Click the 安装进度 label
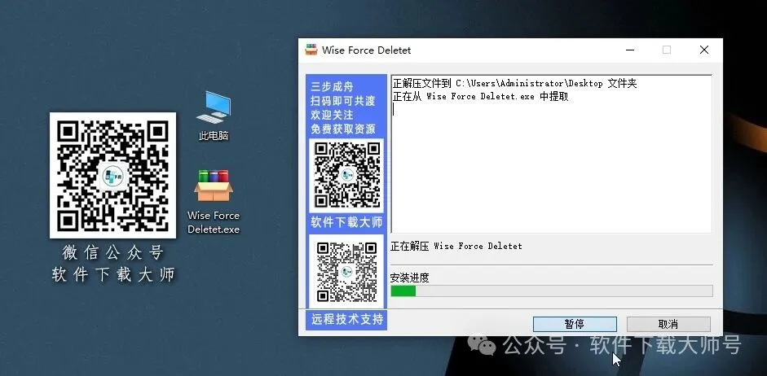Image resolution: width=767 pixels, height=376 pixels. [x=409, y=278]
